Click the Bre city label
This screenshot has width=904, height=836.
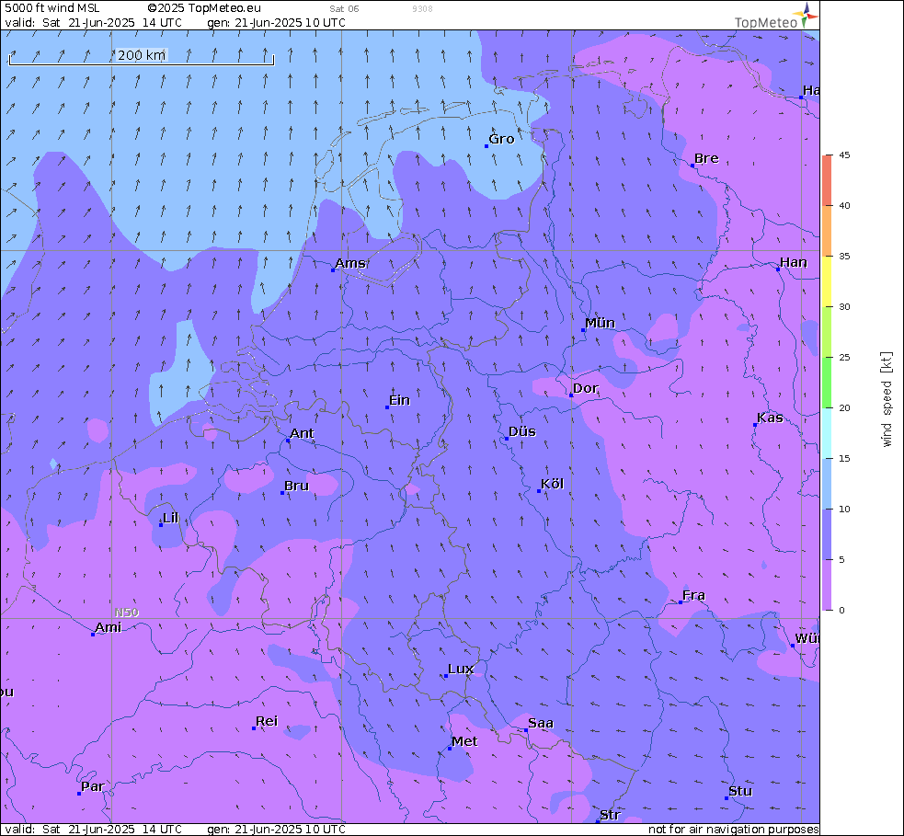click(706, 158)
